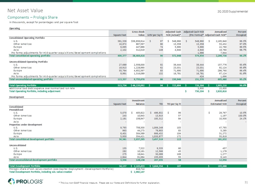Click the value 38,464,416
Image resolution: width=255 pixels, height=191 pixels.
(x=138, y=56)
